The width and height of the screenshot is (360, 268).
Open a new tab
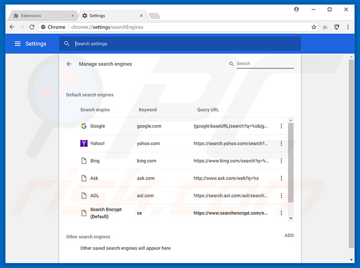154,16
